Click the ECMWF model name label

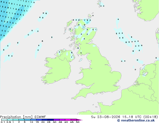(x=40, y=117)
